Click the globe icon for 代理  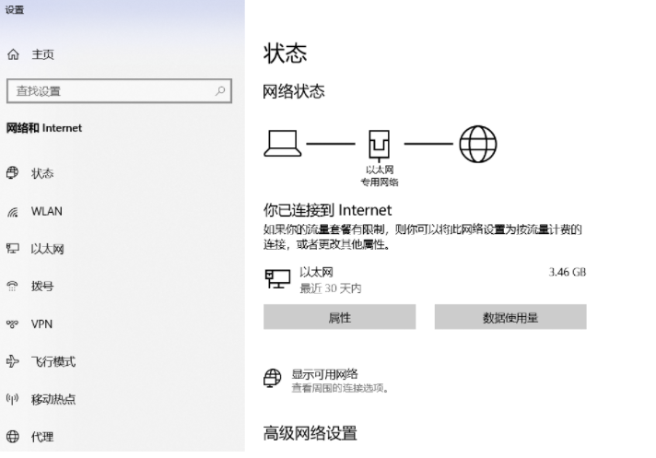coord(13,437)
